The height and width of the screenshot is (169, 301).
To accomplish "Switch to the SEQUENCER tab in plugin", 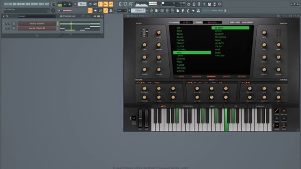I will click(x=197, y=77).
